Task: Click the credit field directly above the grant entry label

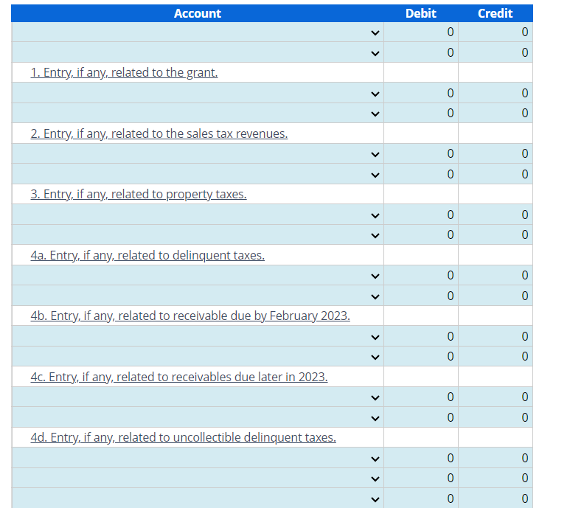Action: tap(496, 52)
